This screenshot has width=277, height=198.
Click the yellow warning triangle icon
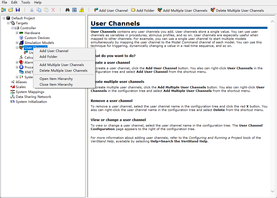(x=82, y=10)
